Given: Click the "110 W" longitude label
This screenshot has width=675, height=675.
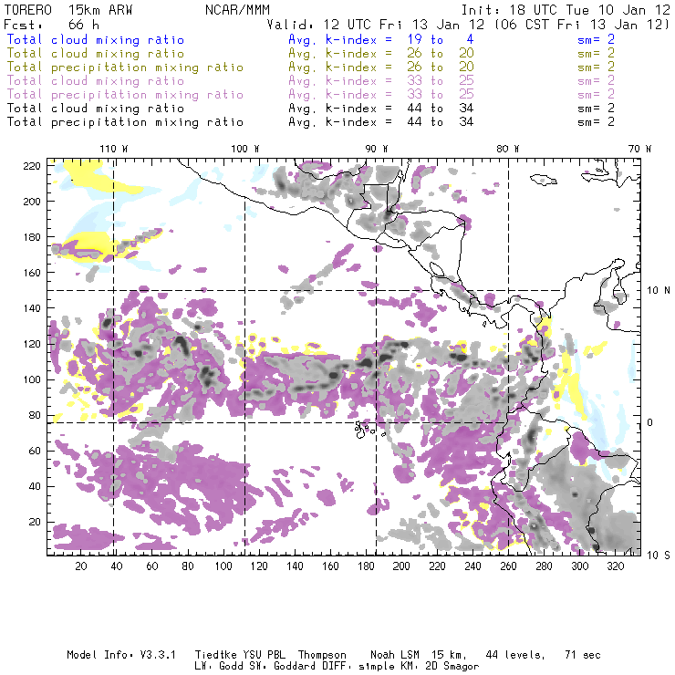Looking at the screenshot, I should point(114,149).
